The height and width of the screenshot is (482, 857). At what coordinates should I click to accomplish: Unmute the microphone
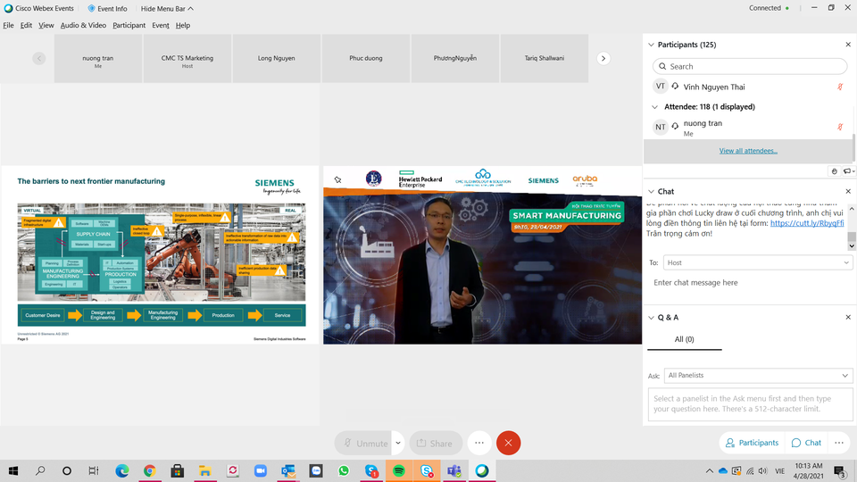click(x=363, y=444)
